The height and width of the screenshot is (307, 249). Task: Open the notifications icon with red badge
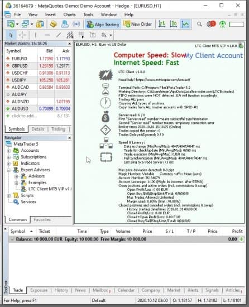click(211, 24)
